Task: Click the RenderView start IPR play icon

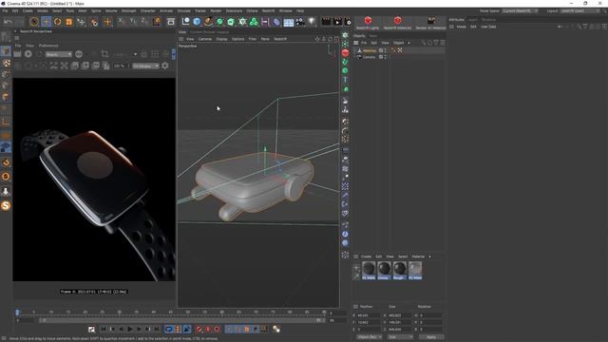Action: [28, 54]
